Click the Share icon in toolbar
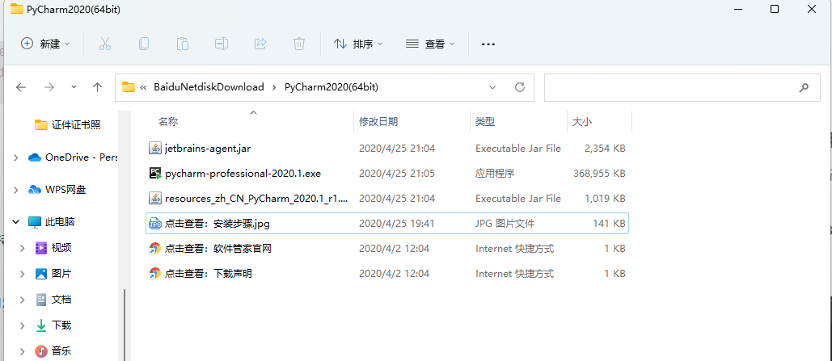Image resolution: width=832 pixels, height=361 pixels. coord(260,44)
